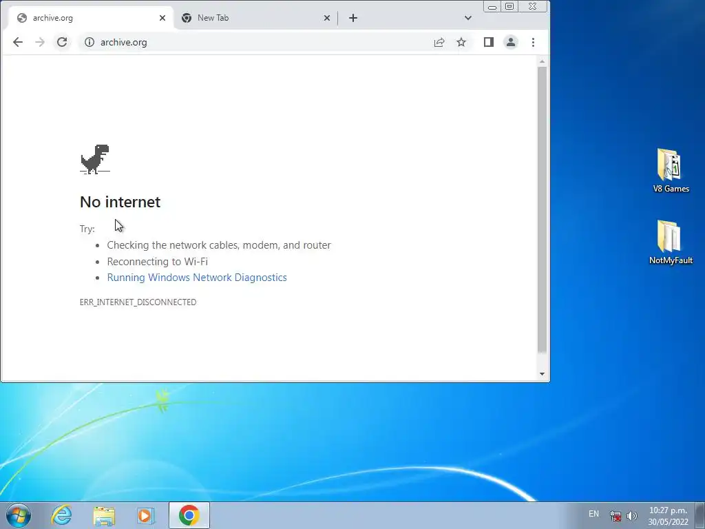Open Running Windows Network Diagnostics link
Screen dimensions: 705x529
click(197, 278)
